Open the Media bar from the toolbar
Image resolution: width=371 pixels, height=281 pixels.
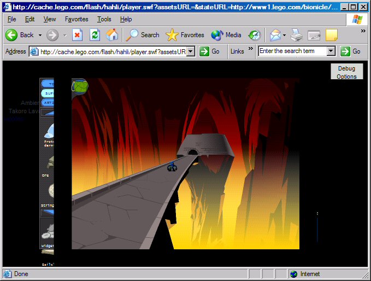tap(226, 35)
